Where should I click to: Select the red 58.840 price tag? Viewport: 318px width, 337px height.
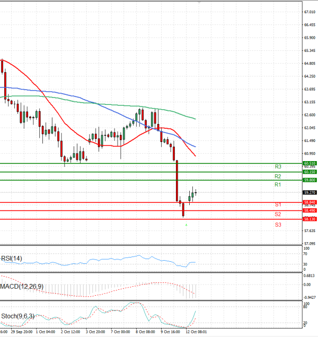(310, 202)
